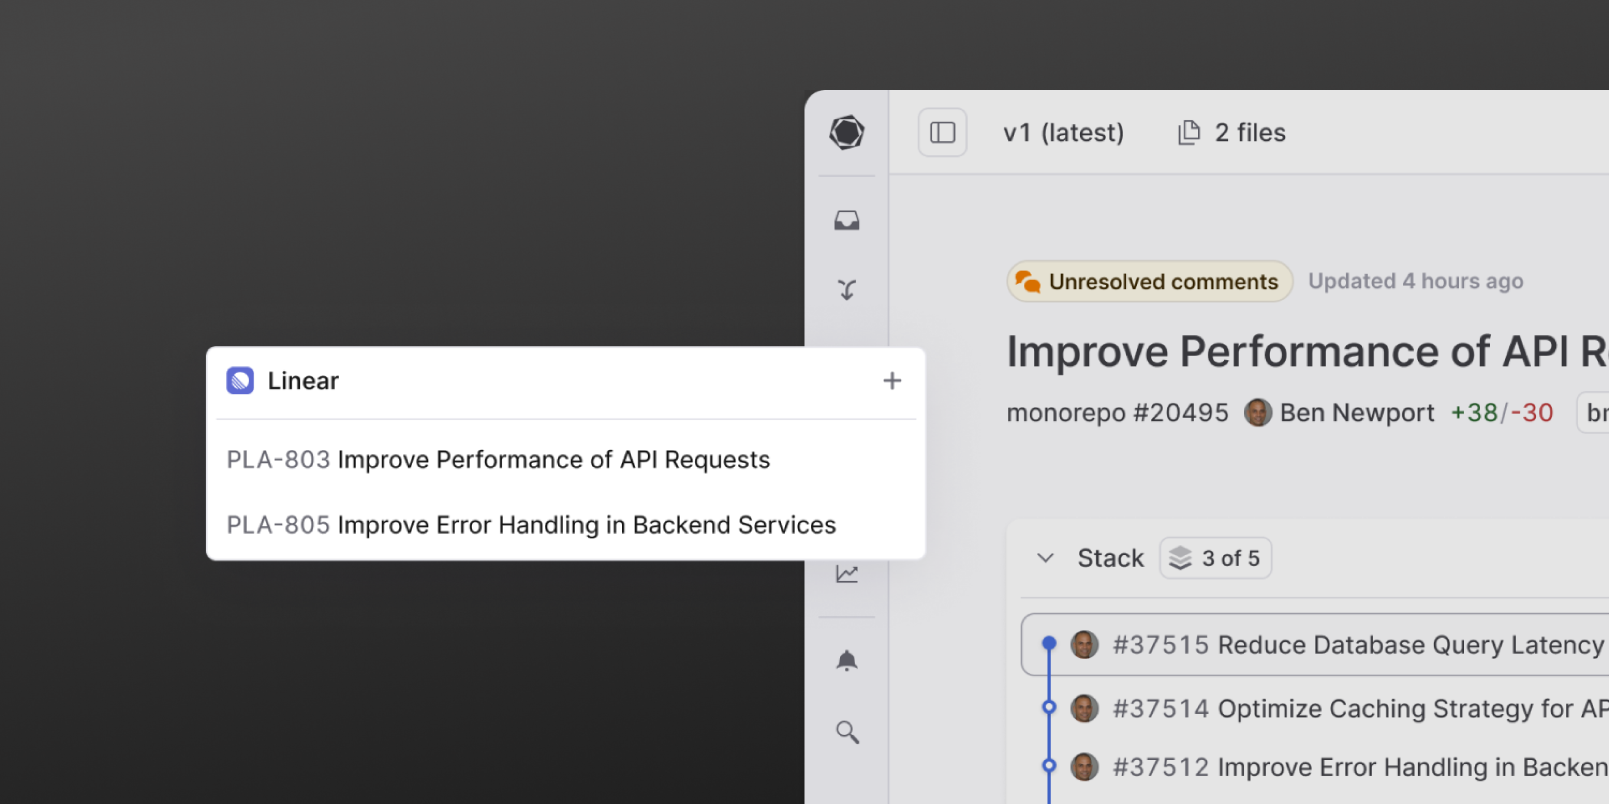The height and width of the screenshot is (804, 1609).
Task: Open the 2 files dropdown
Action: 1231,132
